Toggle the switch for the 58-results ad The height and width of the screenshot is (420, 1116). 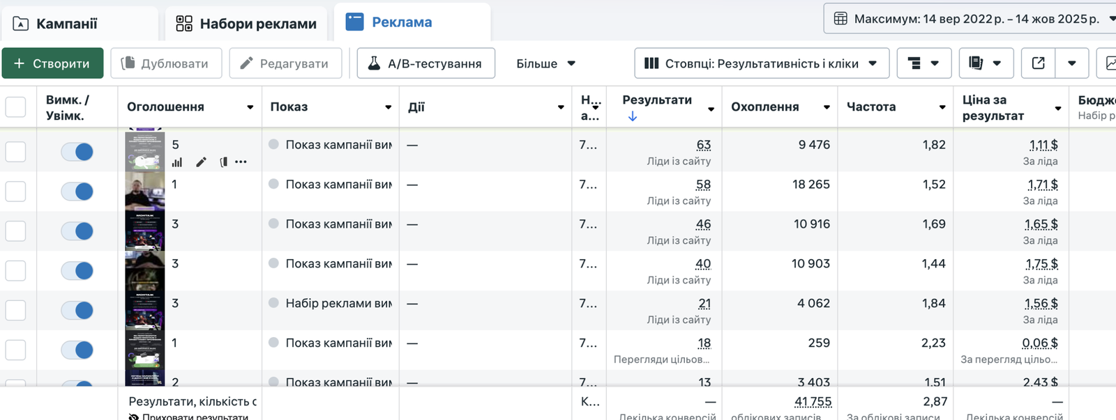tap(77, 192)
